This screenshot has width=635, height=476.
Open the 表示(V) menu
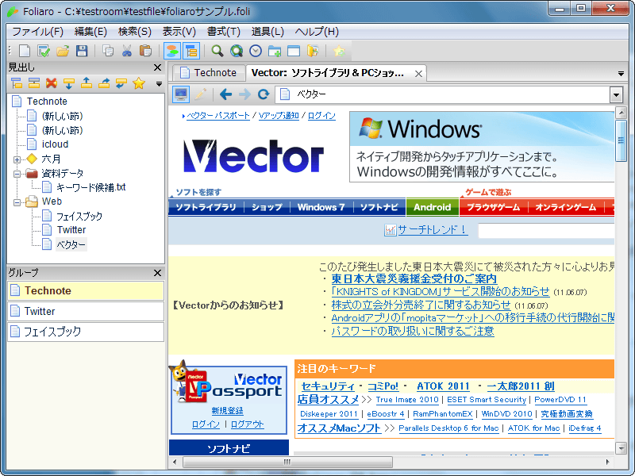(x=179, y=32)
